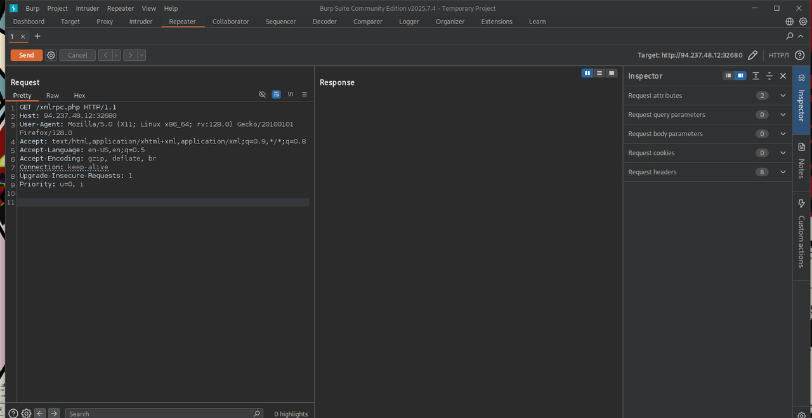Select side-by-side response layout

(x=587, y=73)
